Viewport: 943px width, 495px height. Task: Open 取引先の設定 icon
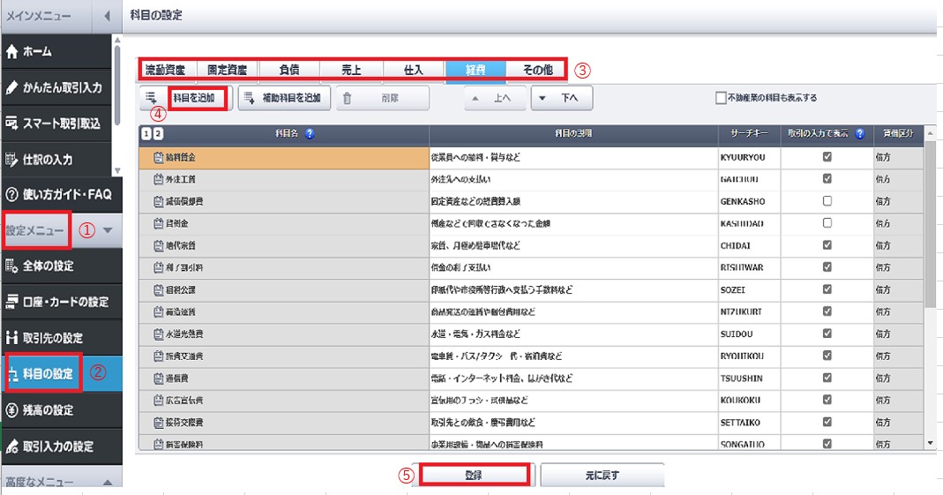coord(11,338)
